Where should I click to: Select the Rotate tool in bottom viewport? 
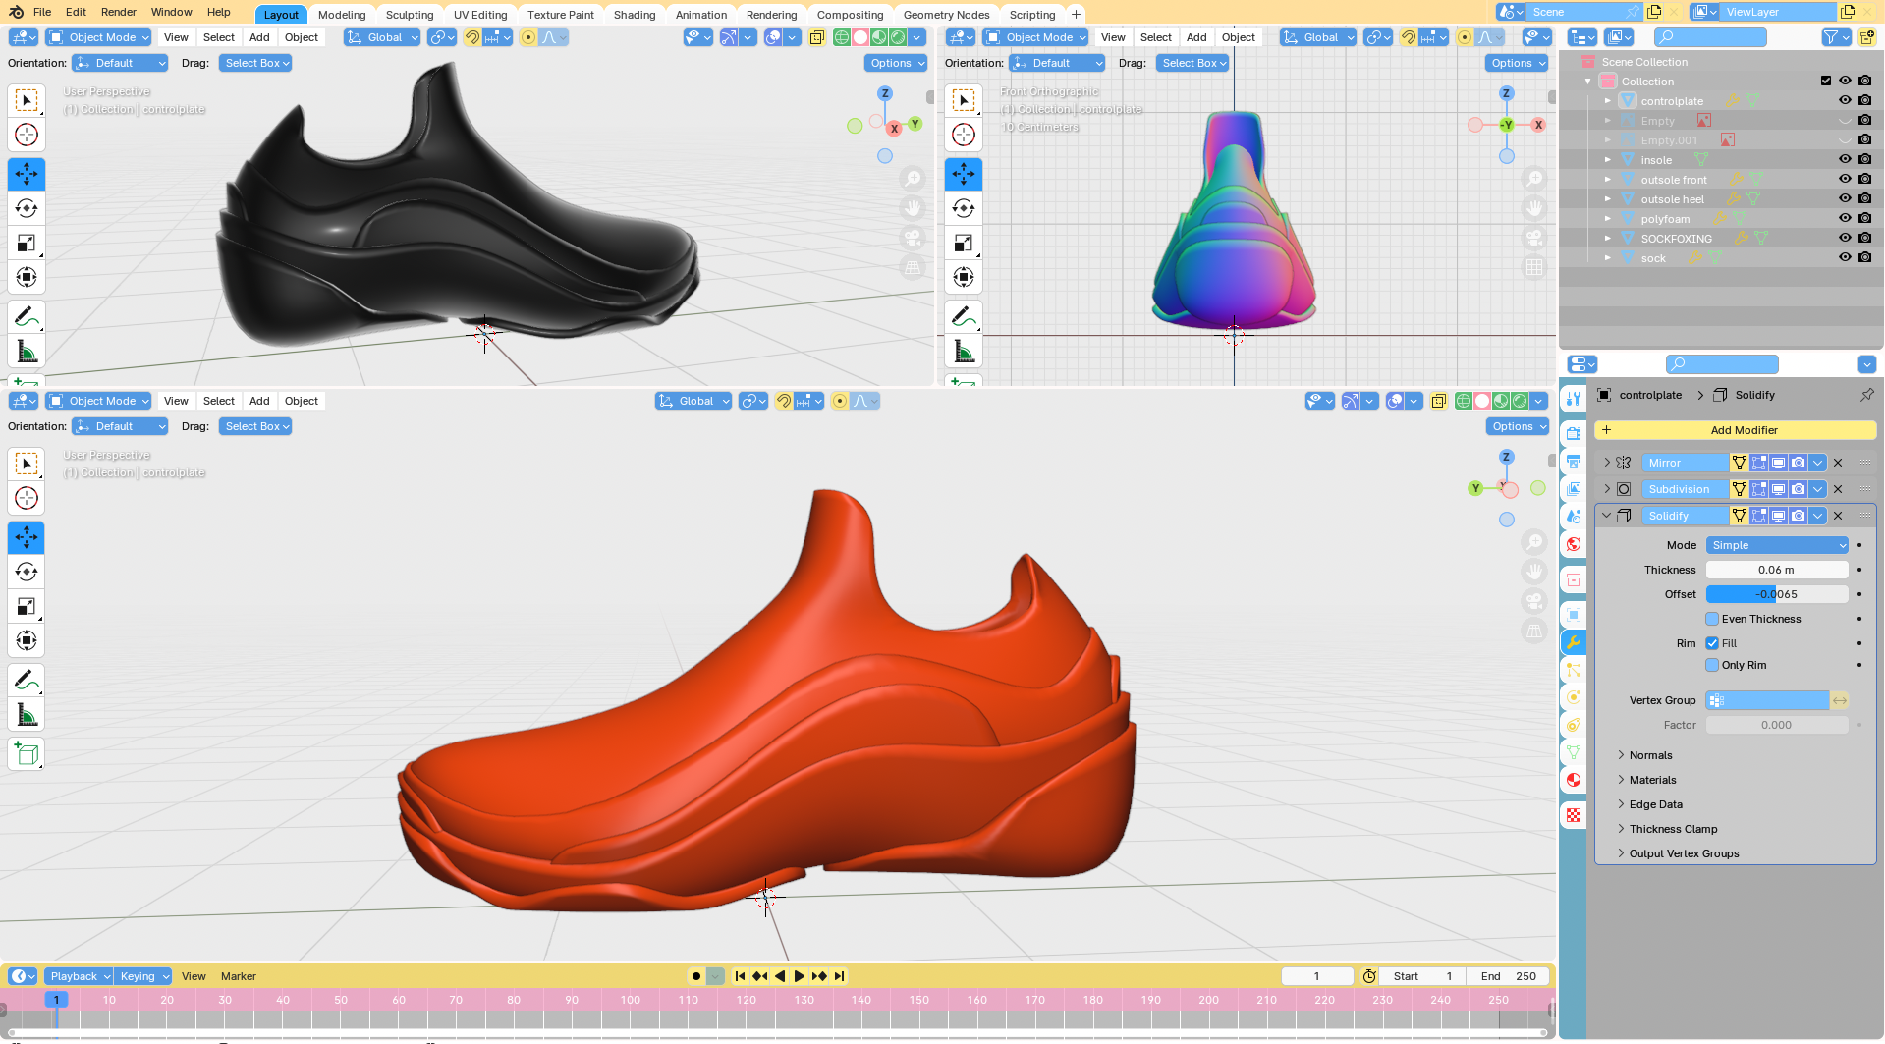(27, 572)
